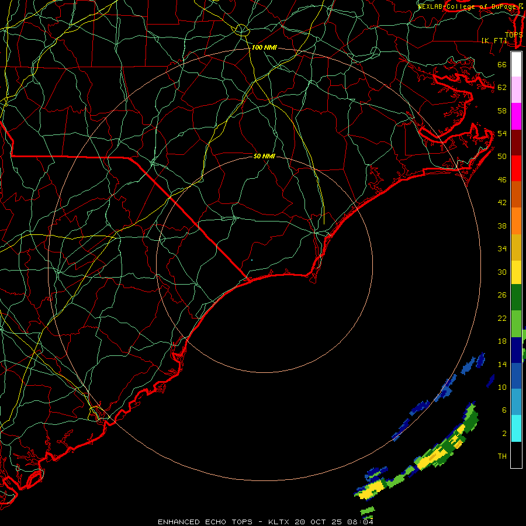This screenshot has width=526, height=526.
Task: Click the burnt orange legend color band
Action: (516, 194)
